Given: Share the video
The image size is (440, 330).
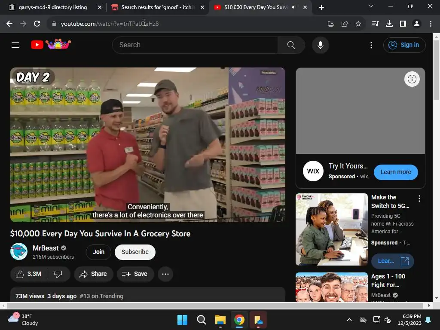Looking at the screenshot, I should tap(93, 274).
